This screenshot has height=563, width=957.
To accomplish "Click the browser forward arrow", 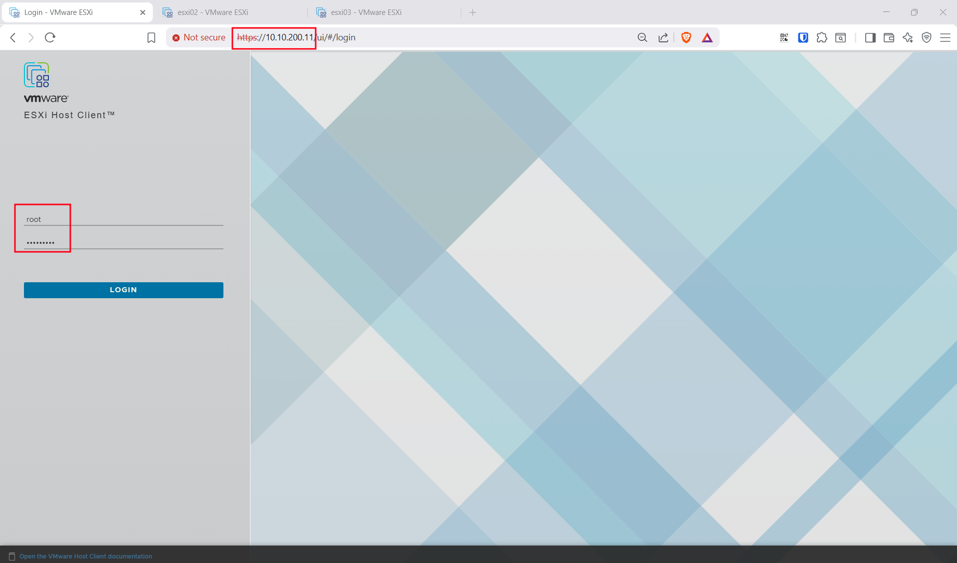I will click(x=31, y=37).
